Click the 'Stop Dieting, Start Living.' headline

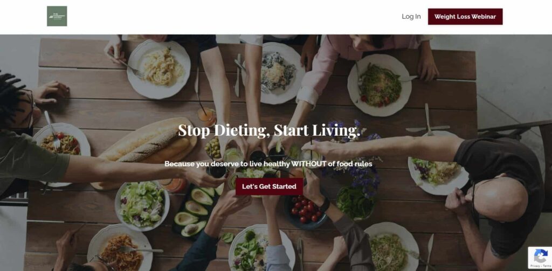[270, 130]
